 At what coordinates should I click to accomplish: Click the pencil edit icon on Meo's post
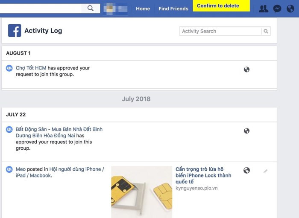coord(265,171)
